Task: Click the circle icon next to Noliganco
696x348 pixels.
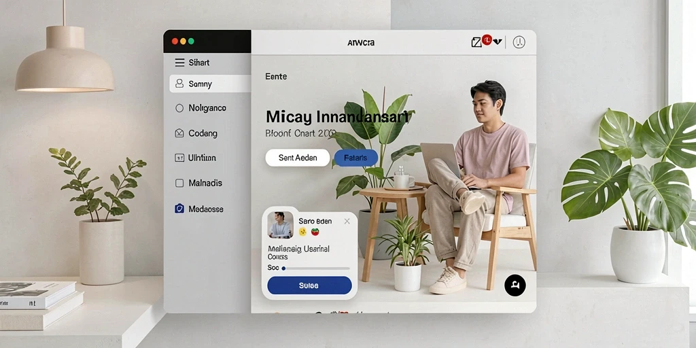Action: (179, 108)
